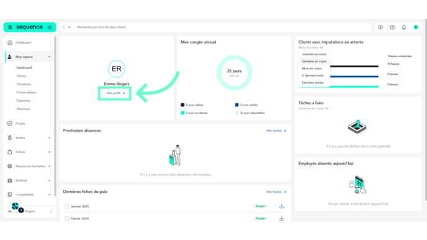The height and width of the screenshot is (240, 427).
Task: Click the blue 0 jours validés swatch
Action: pos(236,105)
